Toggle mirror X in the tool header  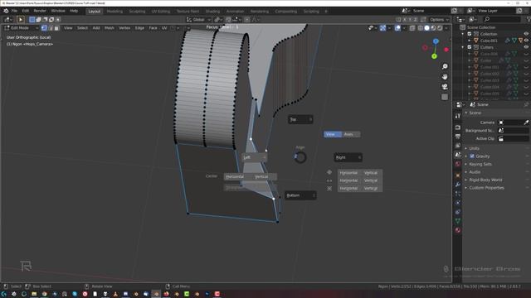pyautogui.click(x=404, y=20)
